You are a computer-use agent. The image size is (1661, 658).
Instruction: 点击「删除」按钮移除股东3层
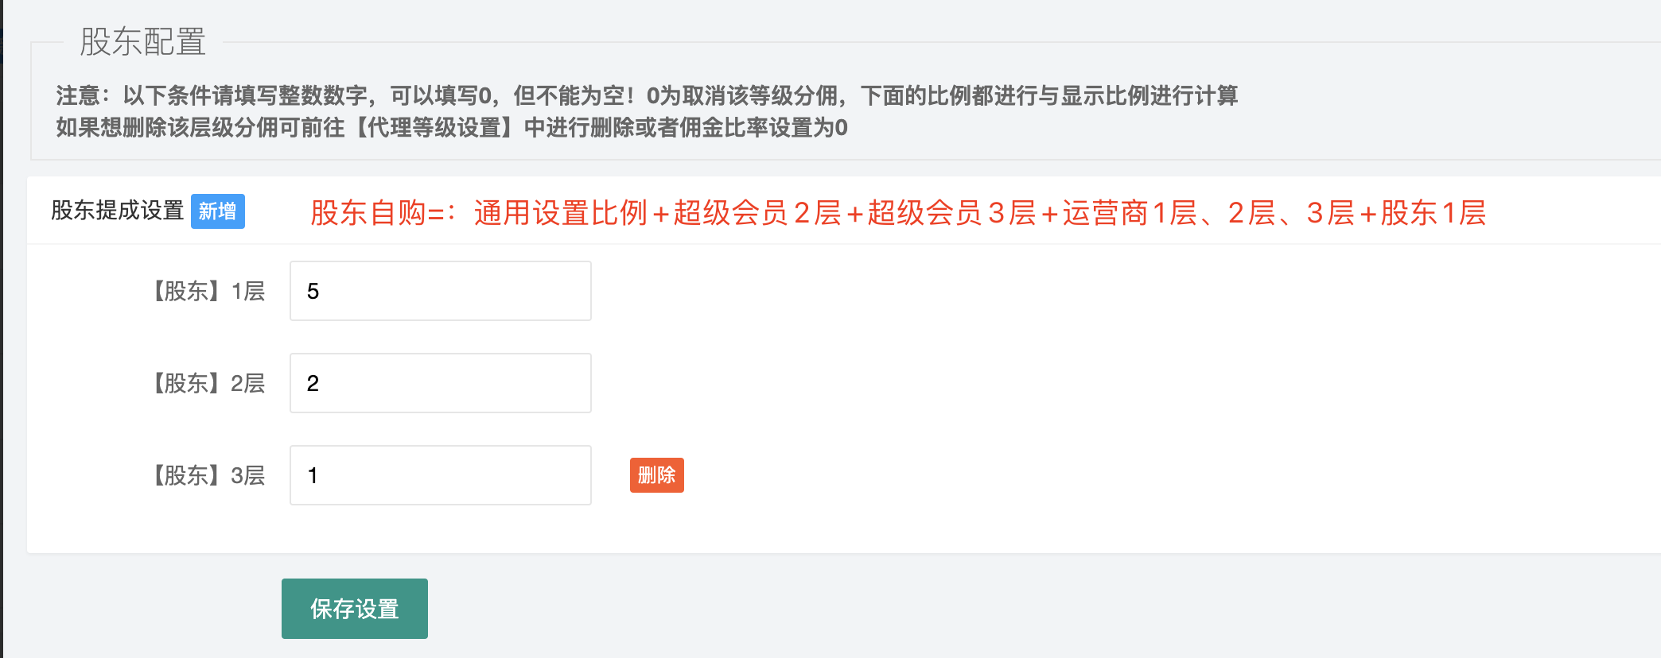coord(656,475)
